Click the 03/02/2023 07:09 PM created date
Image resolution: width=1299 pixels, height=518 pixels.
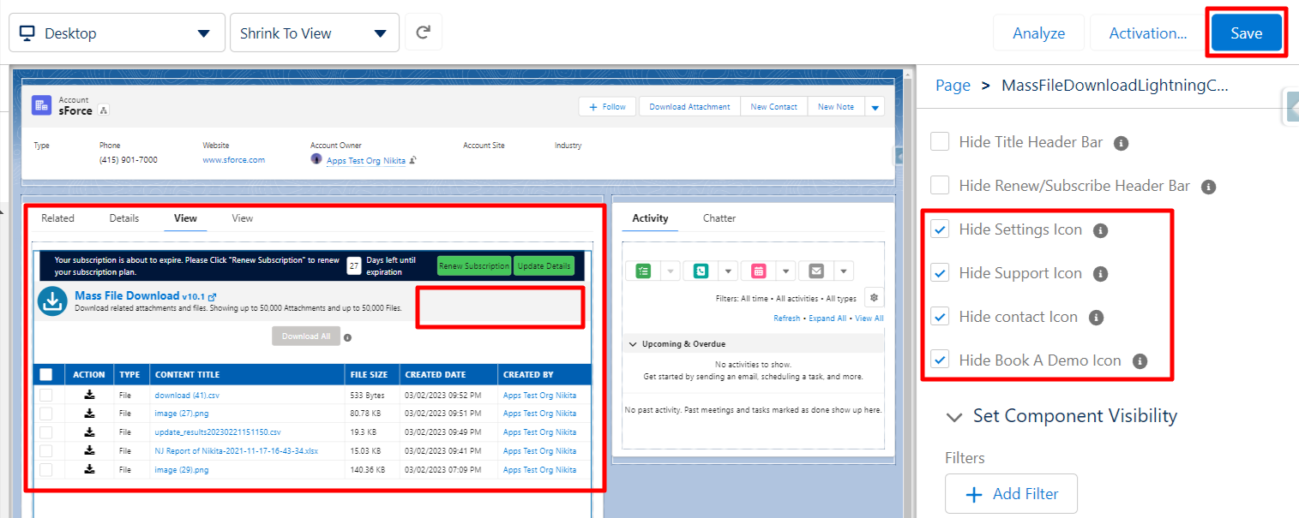point(443,470)
